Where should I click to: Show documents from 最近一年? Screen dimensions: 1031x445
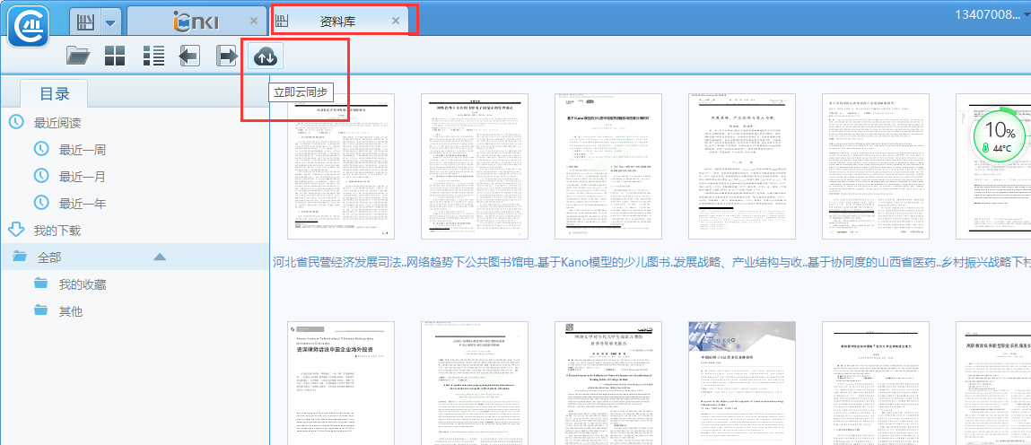(83, 204)
